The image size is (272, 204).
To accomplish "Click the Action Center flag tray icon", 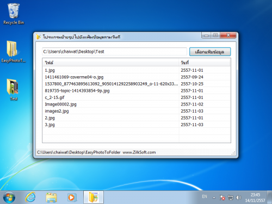I will [222, 197].
